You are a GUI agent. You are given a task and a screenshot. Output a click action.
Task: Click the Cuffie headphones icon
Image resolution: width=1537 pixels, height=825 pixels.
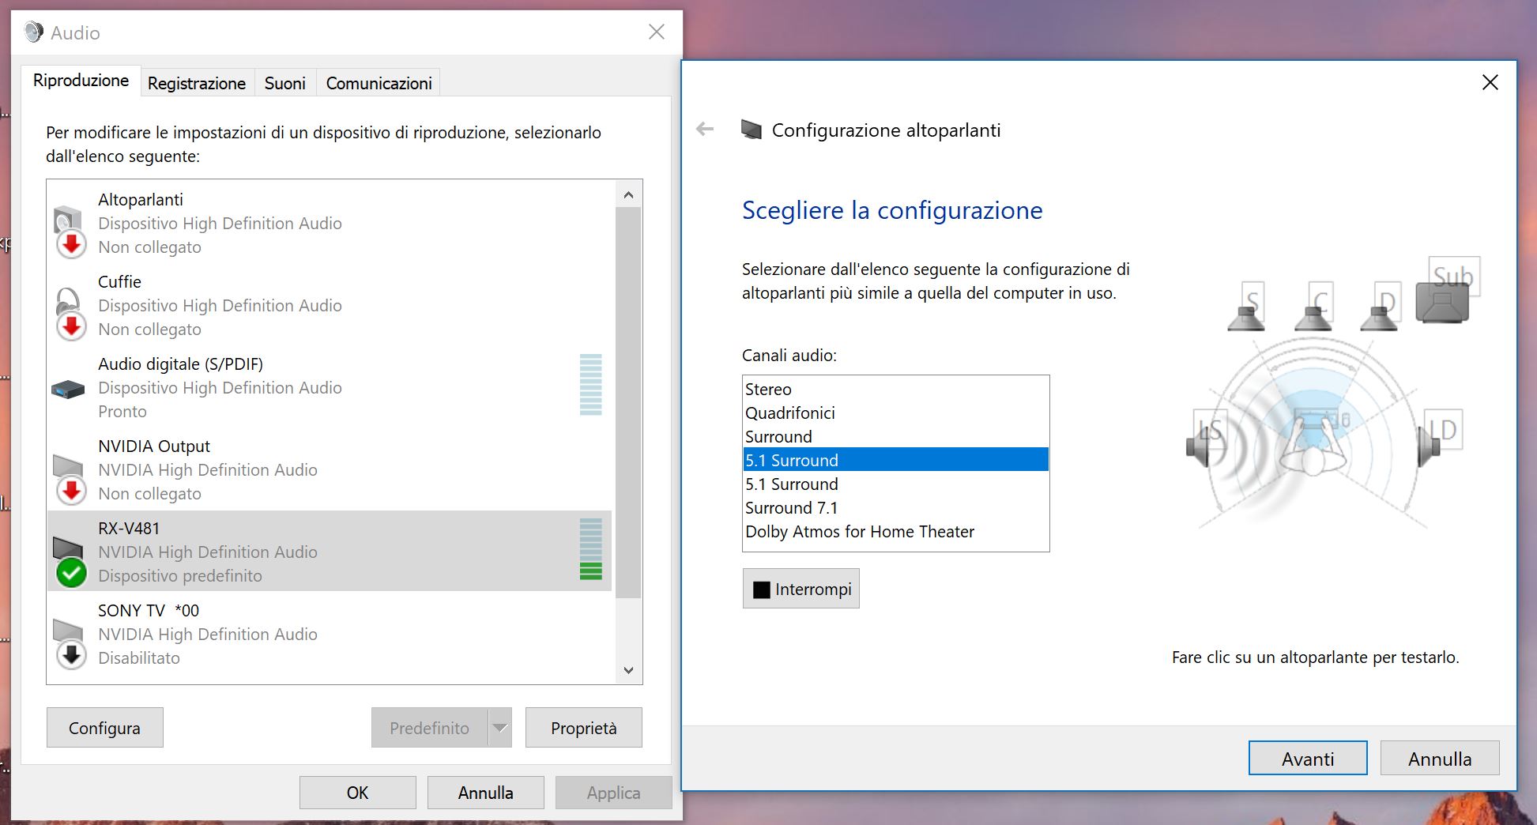[70, 313]
